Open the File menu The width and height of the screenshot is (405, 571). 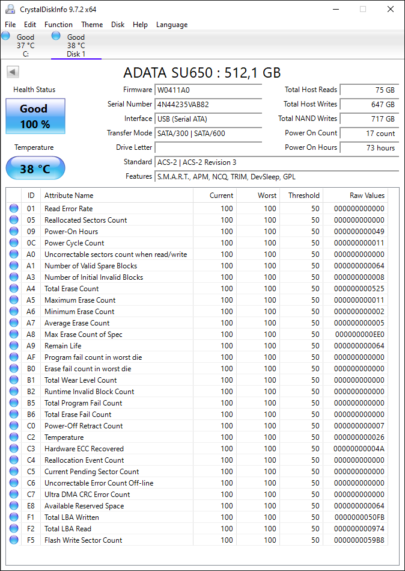point(10,25)
